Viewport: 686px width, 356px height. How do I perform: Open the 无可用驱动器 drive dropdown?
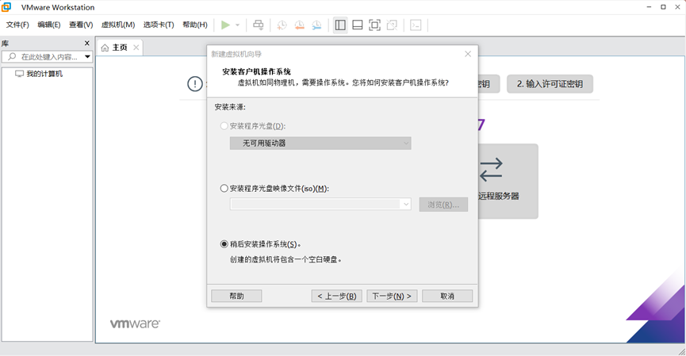[320, 143]
